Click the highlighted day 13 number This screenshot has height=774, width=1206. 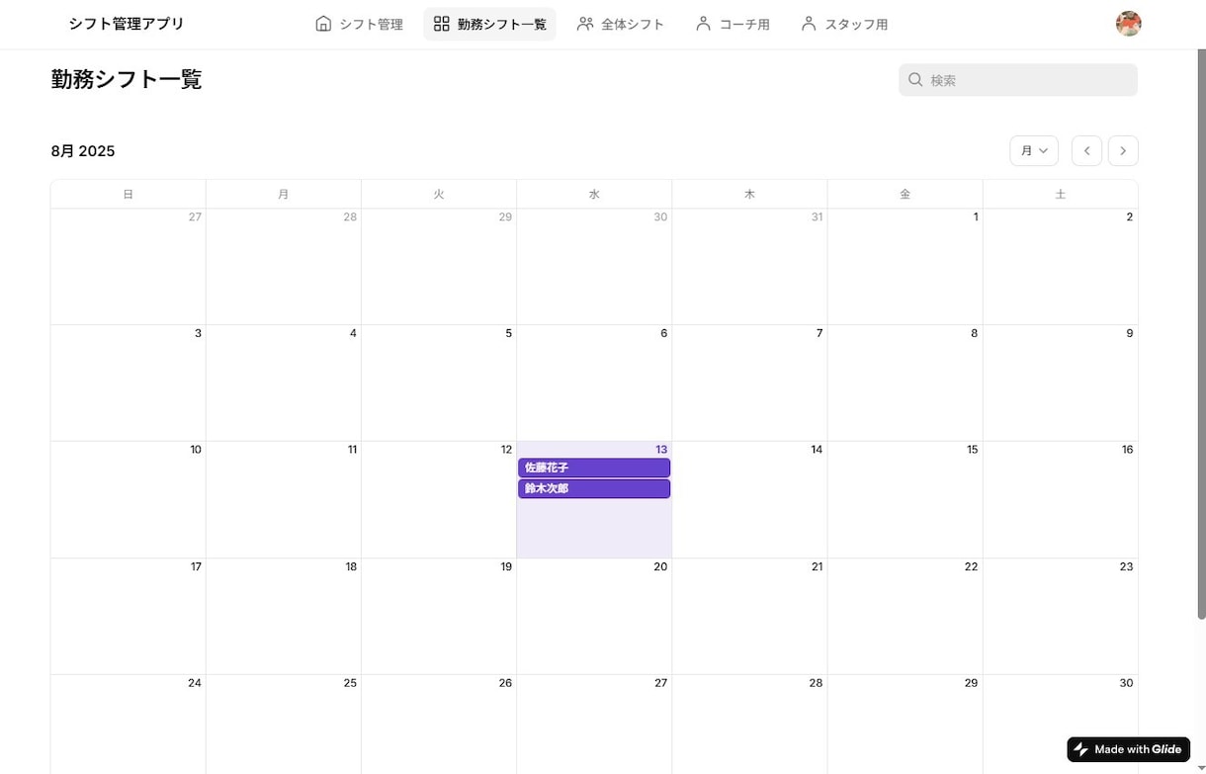[x=661, y=450]
